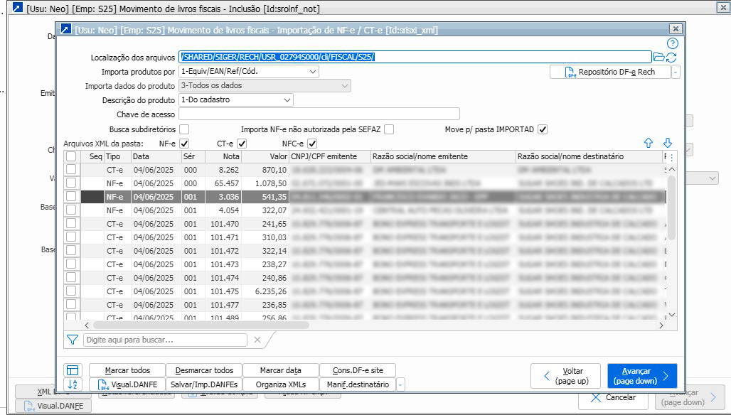The height and width of the screenshot is (415, 731).
Task: Click the filter funnel icon by the search box
Action: pos(72,340)
